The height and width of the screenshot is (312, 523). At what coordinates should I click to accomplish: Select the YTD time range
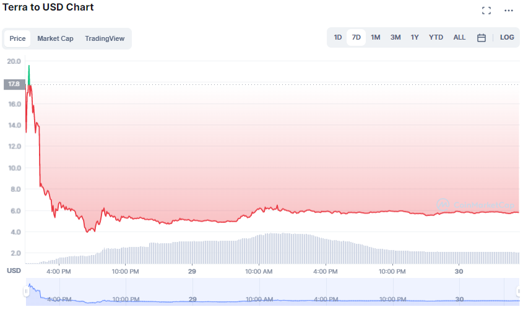(436, 37)
